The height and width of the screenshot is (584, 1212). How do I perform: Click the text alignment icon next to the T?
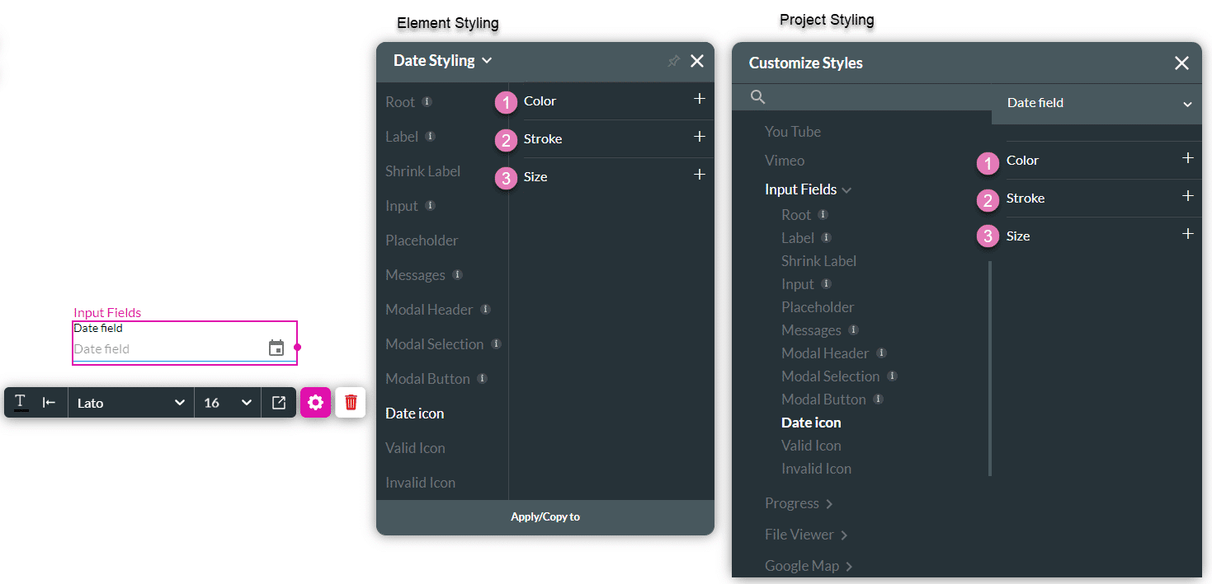click(x=49, y=402)
